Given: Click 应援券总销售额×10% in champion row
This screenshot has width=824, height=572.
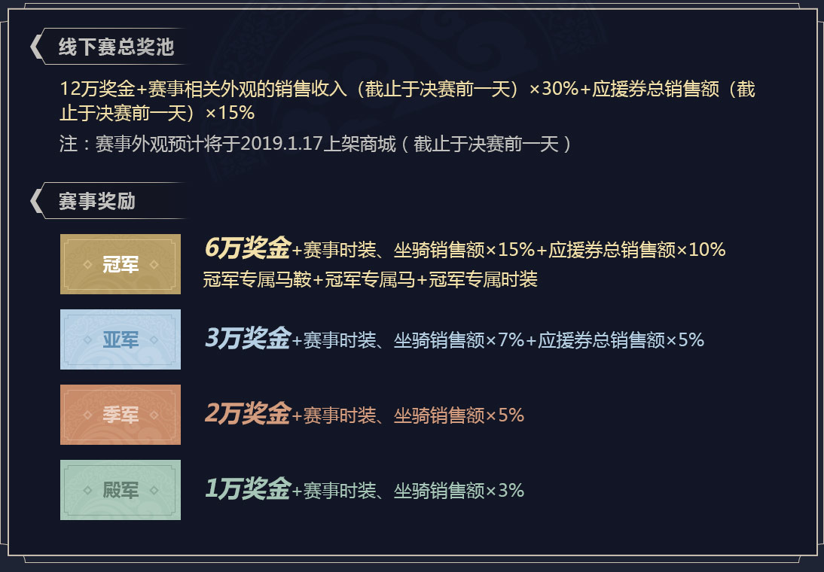Looking at the screenshot, I should [637, 249].
